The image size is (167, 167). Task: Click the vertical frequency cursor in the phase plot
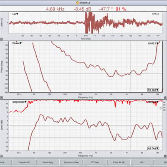tap(130, 67)
